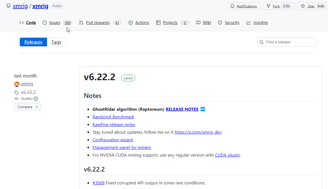Click the magnifier icon in release search
The image size is (328, 189).
pos(262,42)
